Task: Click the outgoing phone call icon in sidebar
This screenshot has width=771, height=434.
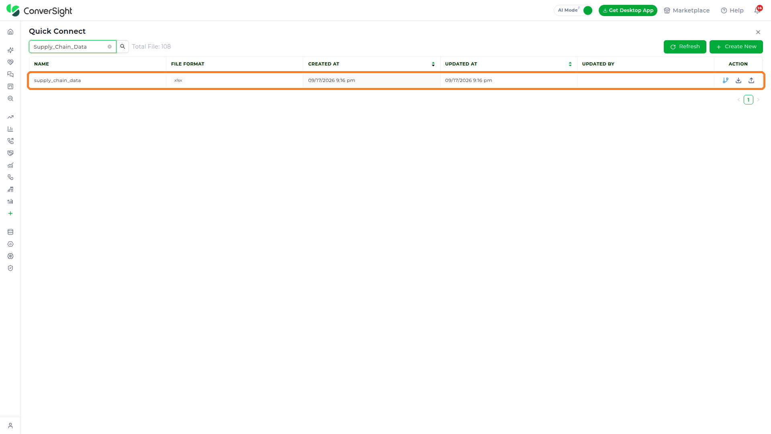Action: click(x=10, y=141)
